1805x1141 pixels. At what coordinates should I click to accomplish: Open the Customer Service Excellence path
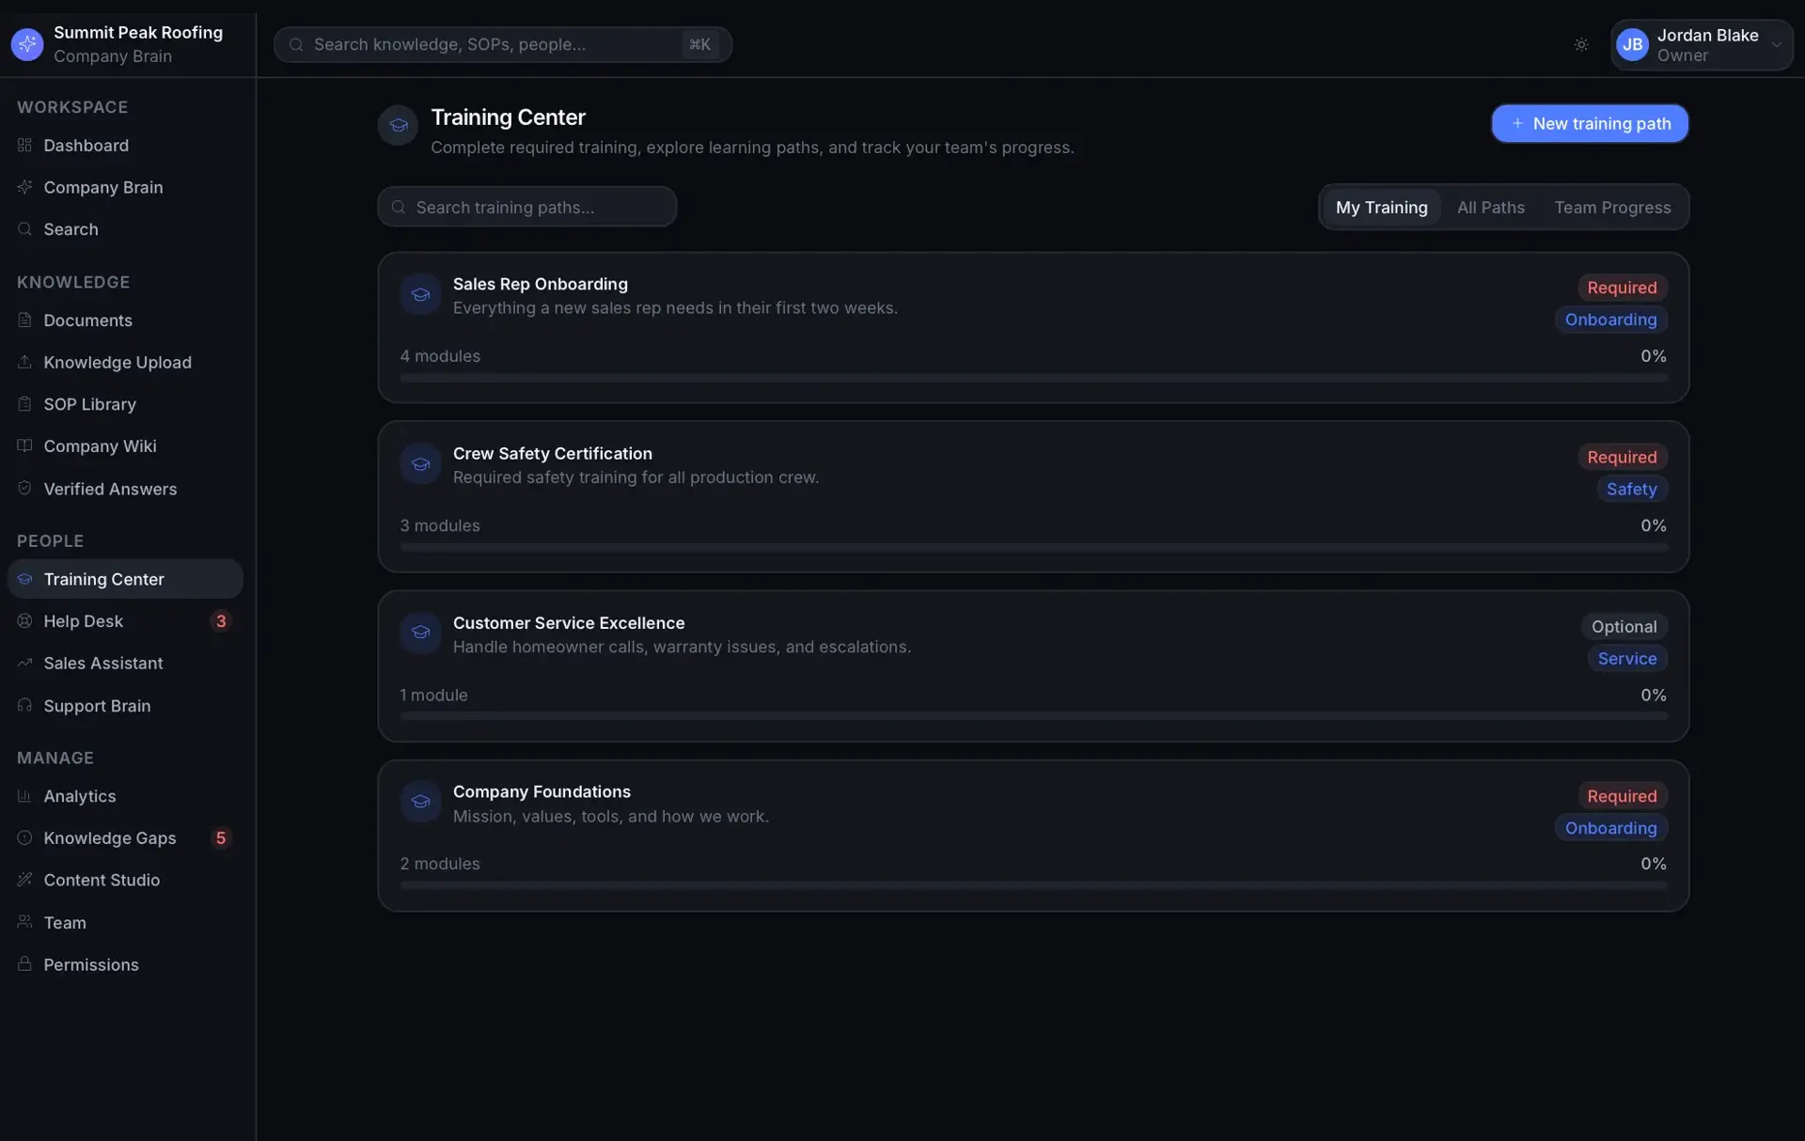pyautogui.click(x=1033, y=665)
